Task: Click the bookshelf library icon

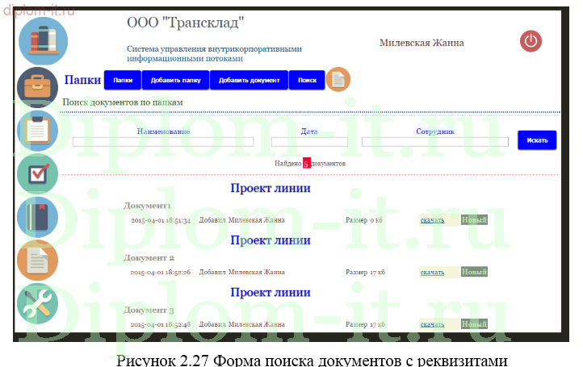Action: coord(43,41)
